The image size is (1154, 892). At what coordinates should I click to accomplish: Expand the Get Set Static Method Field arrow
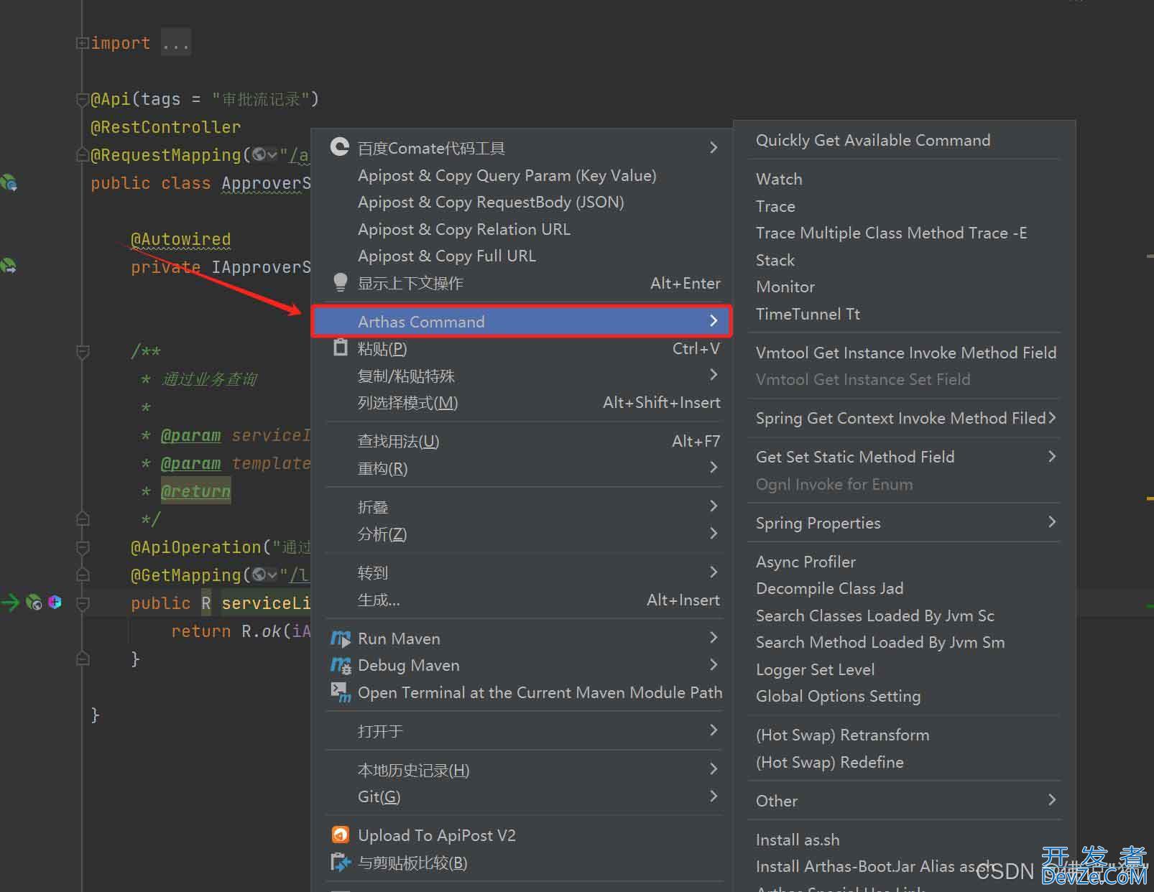[x=1052, y=456]
